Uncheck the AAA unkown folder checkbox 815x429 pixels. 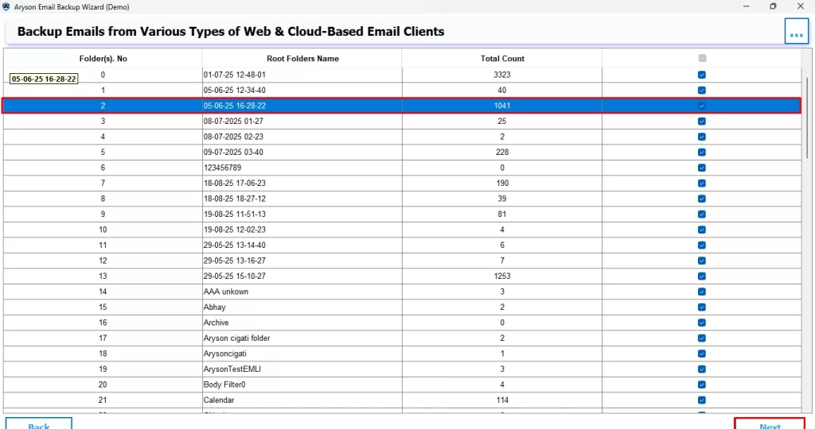701,292
